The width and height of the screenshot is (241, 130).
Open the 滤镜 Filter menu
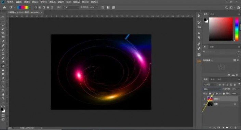61,2
